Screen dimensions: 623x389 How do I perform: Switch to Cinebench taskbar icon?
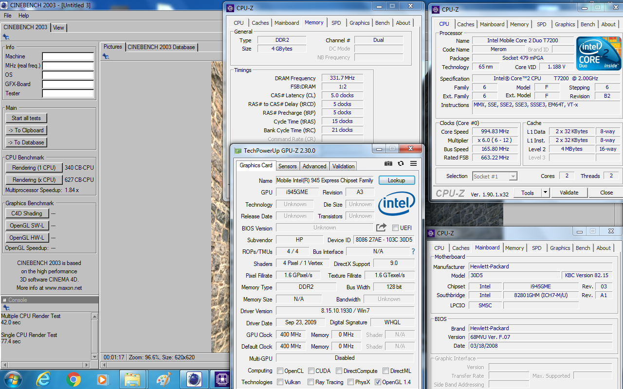(194, 379)
